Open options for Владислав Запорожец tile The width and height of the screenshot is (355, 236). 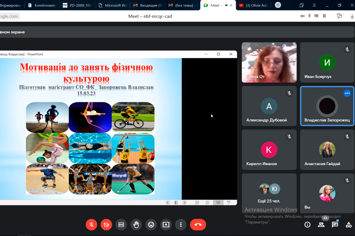[x=347, y=93]
